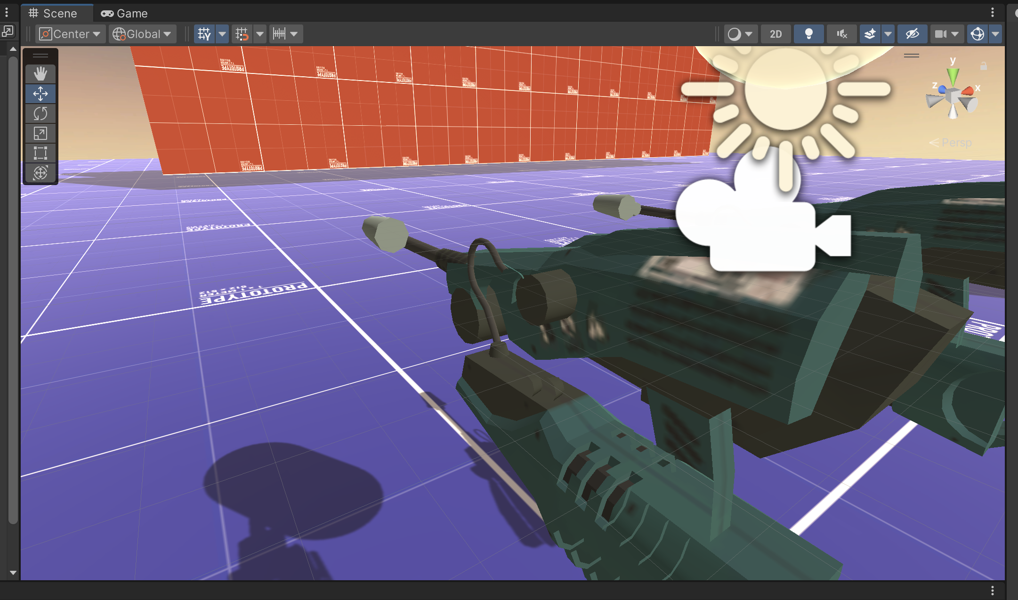Open the Scene view overflow menu
This screenshot has height=600, width=1018.
click(993, 13)
